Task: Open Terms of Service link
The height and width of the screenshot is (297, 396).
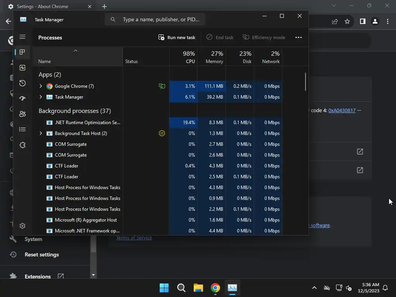Action: (134, 238)
